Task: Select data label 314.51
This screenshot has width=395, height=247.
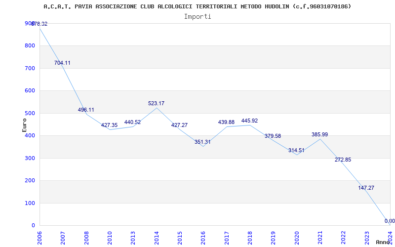Action: 296,151
